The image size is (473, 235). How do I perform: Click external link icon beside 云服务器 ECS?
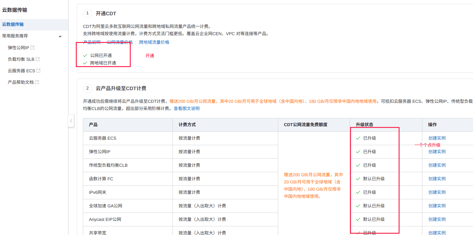click(x=39, y=71)
